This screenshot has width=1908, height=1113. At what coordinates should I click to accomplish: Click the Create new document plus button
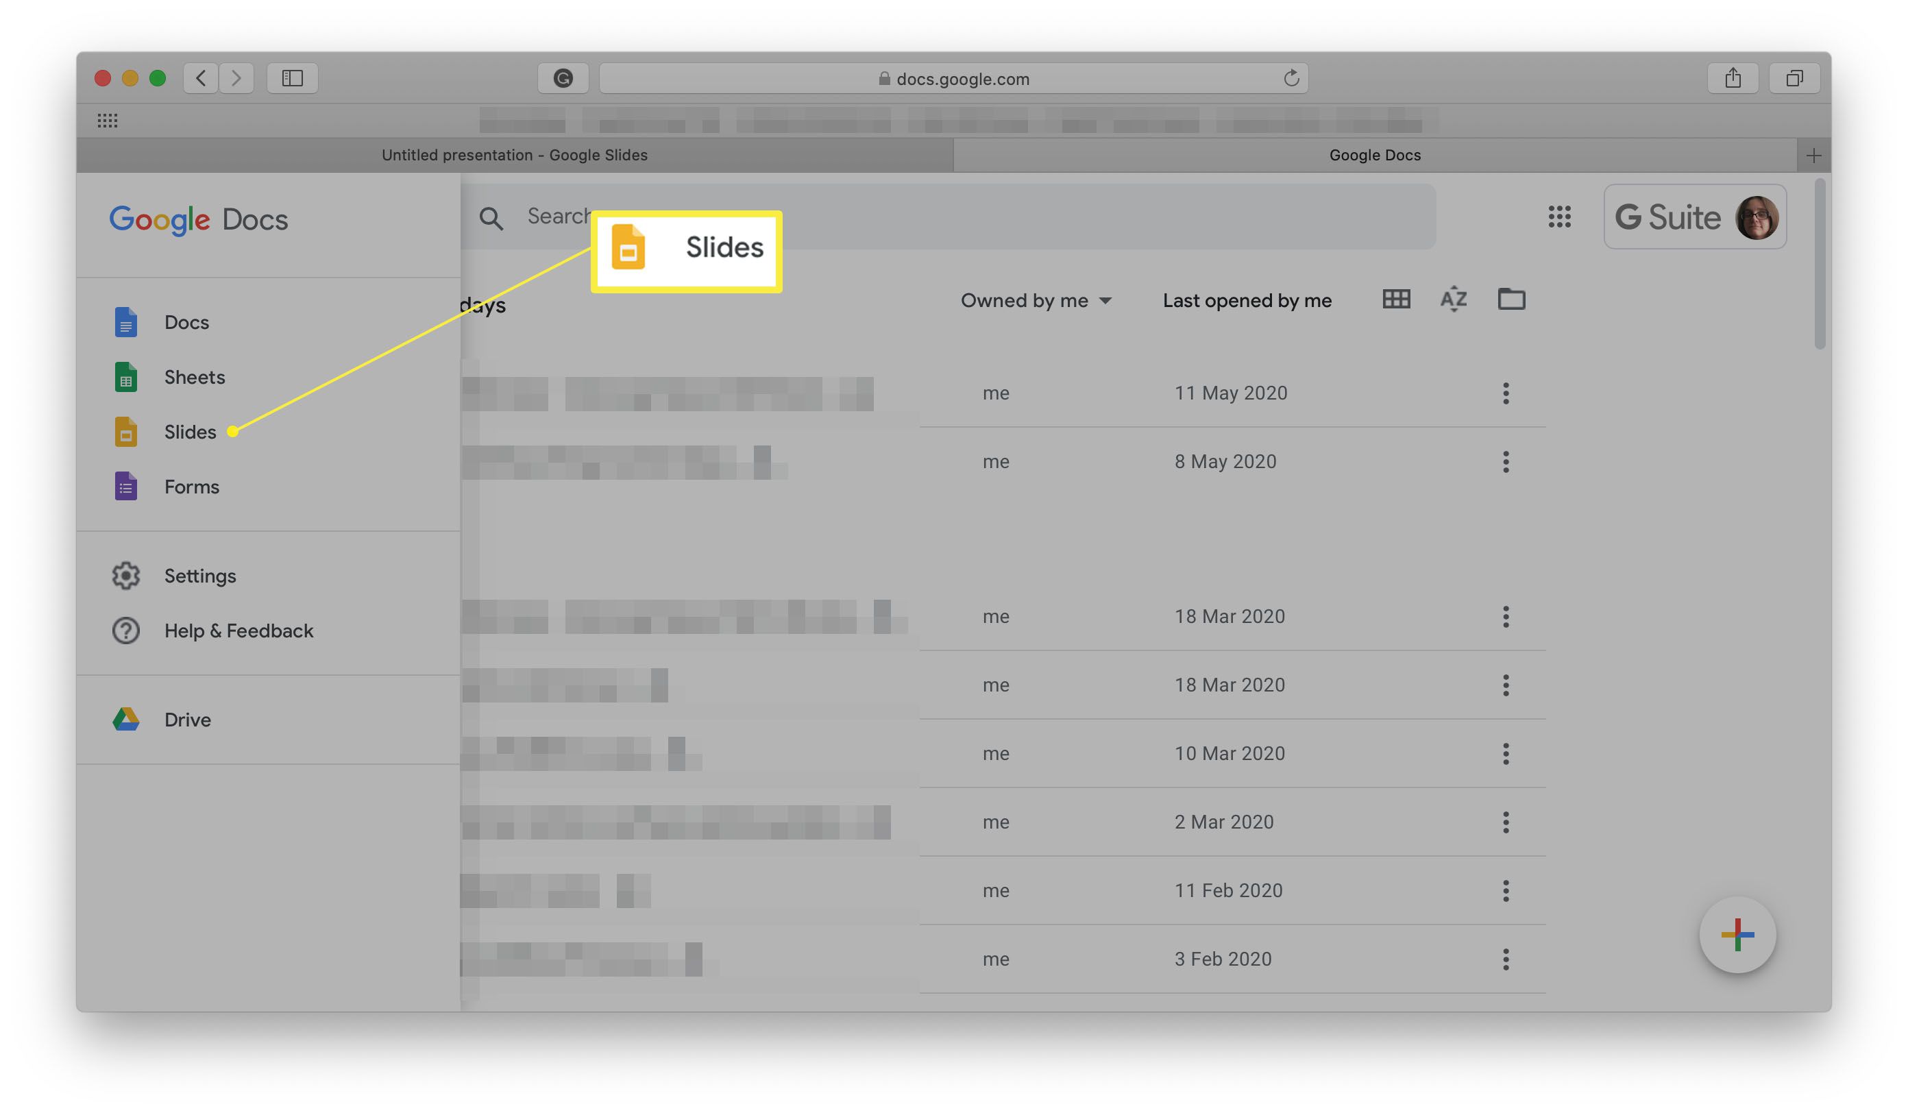pyautogui.click(x=1737, y=934)
